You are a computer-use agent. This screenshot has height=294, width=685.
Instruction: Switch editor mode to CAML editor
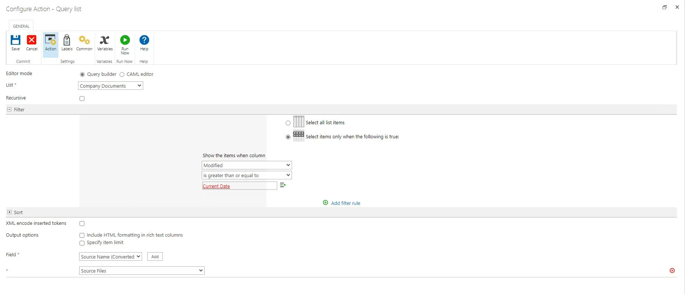[122, 75]
